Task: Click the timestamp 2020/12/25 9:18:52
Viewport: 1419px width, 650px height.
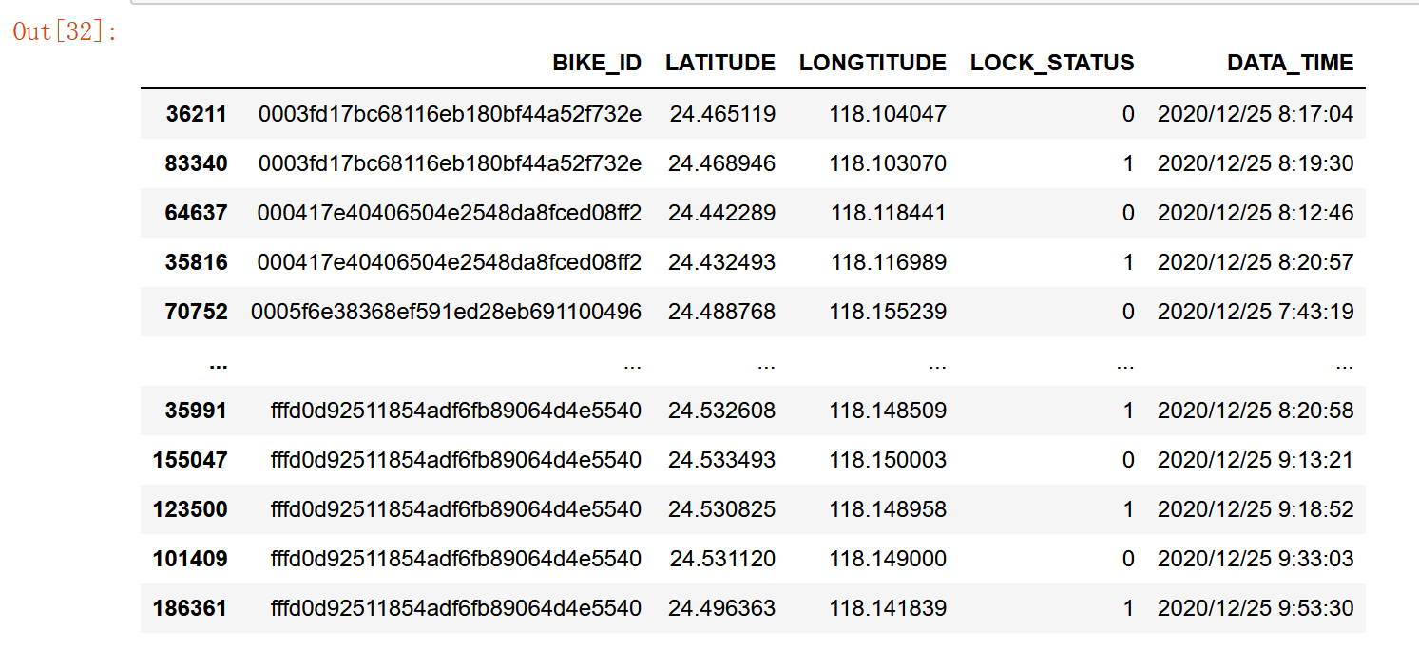Action: 1256,509
